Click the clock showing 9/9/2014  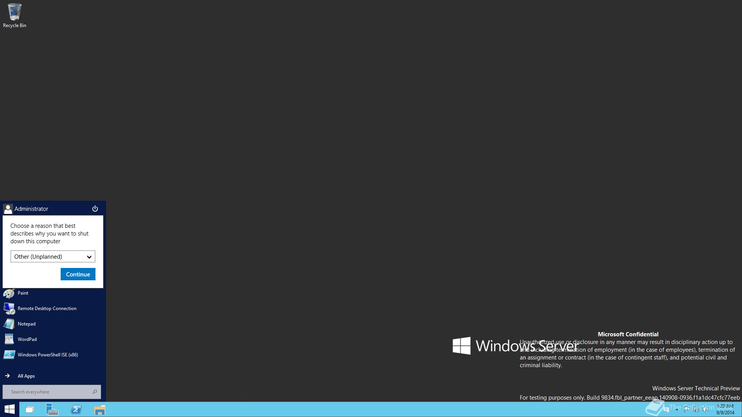tap(725, 409)
